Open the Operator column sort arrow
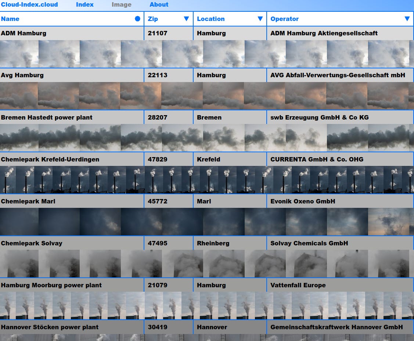414x341 pixels. coord(407,19)
